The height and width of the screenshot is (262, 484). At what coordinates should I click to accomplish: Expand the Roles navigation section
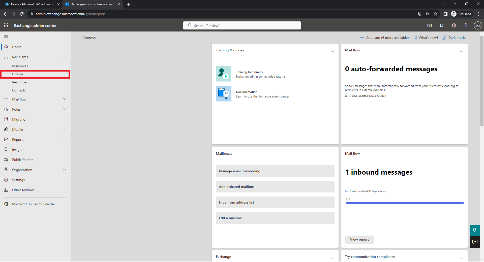point(65,109)
